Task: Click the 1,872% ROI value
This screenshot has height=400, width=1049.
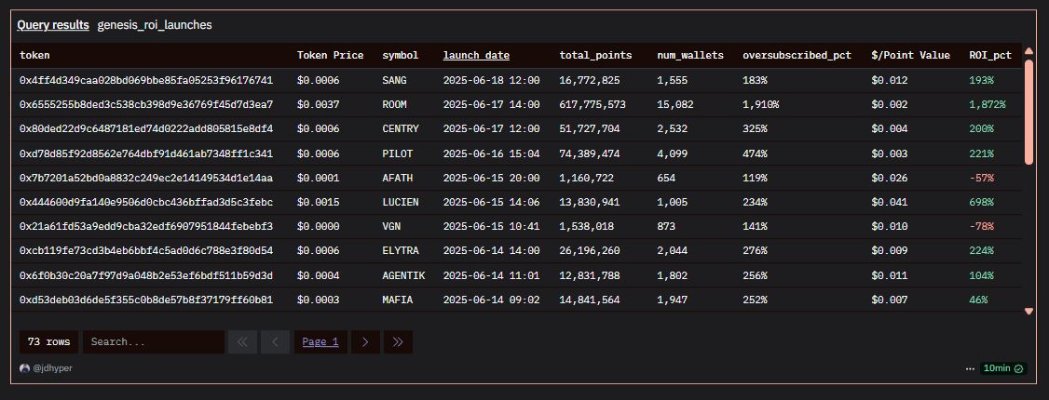Action: tap(988, 105)
